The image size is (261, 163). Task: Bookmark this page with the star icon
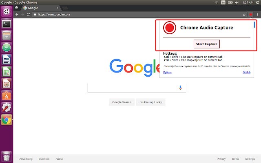[x=244, y=15]
